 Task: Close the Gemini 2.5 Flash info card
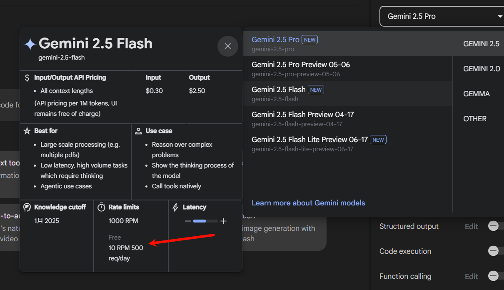click(x=227, y=46)
